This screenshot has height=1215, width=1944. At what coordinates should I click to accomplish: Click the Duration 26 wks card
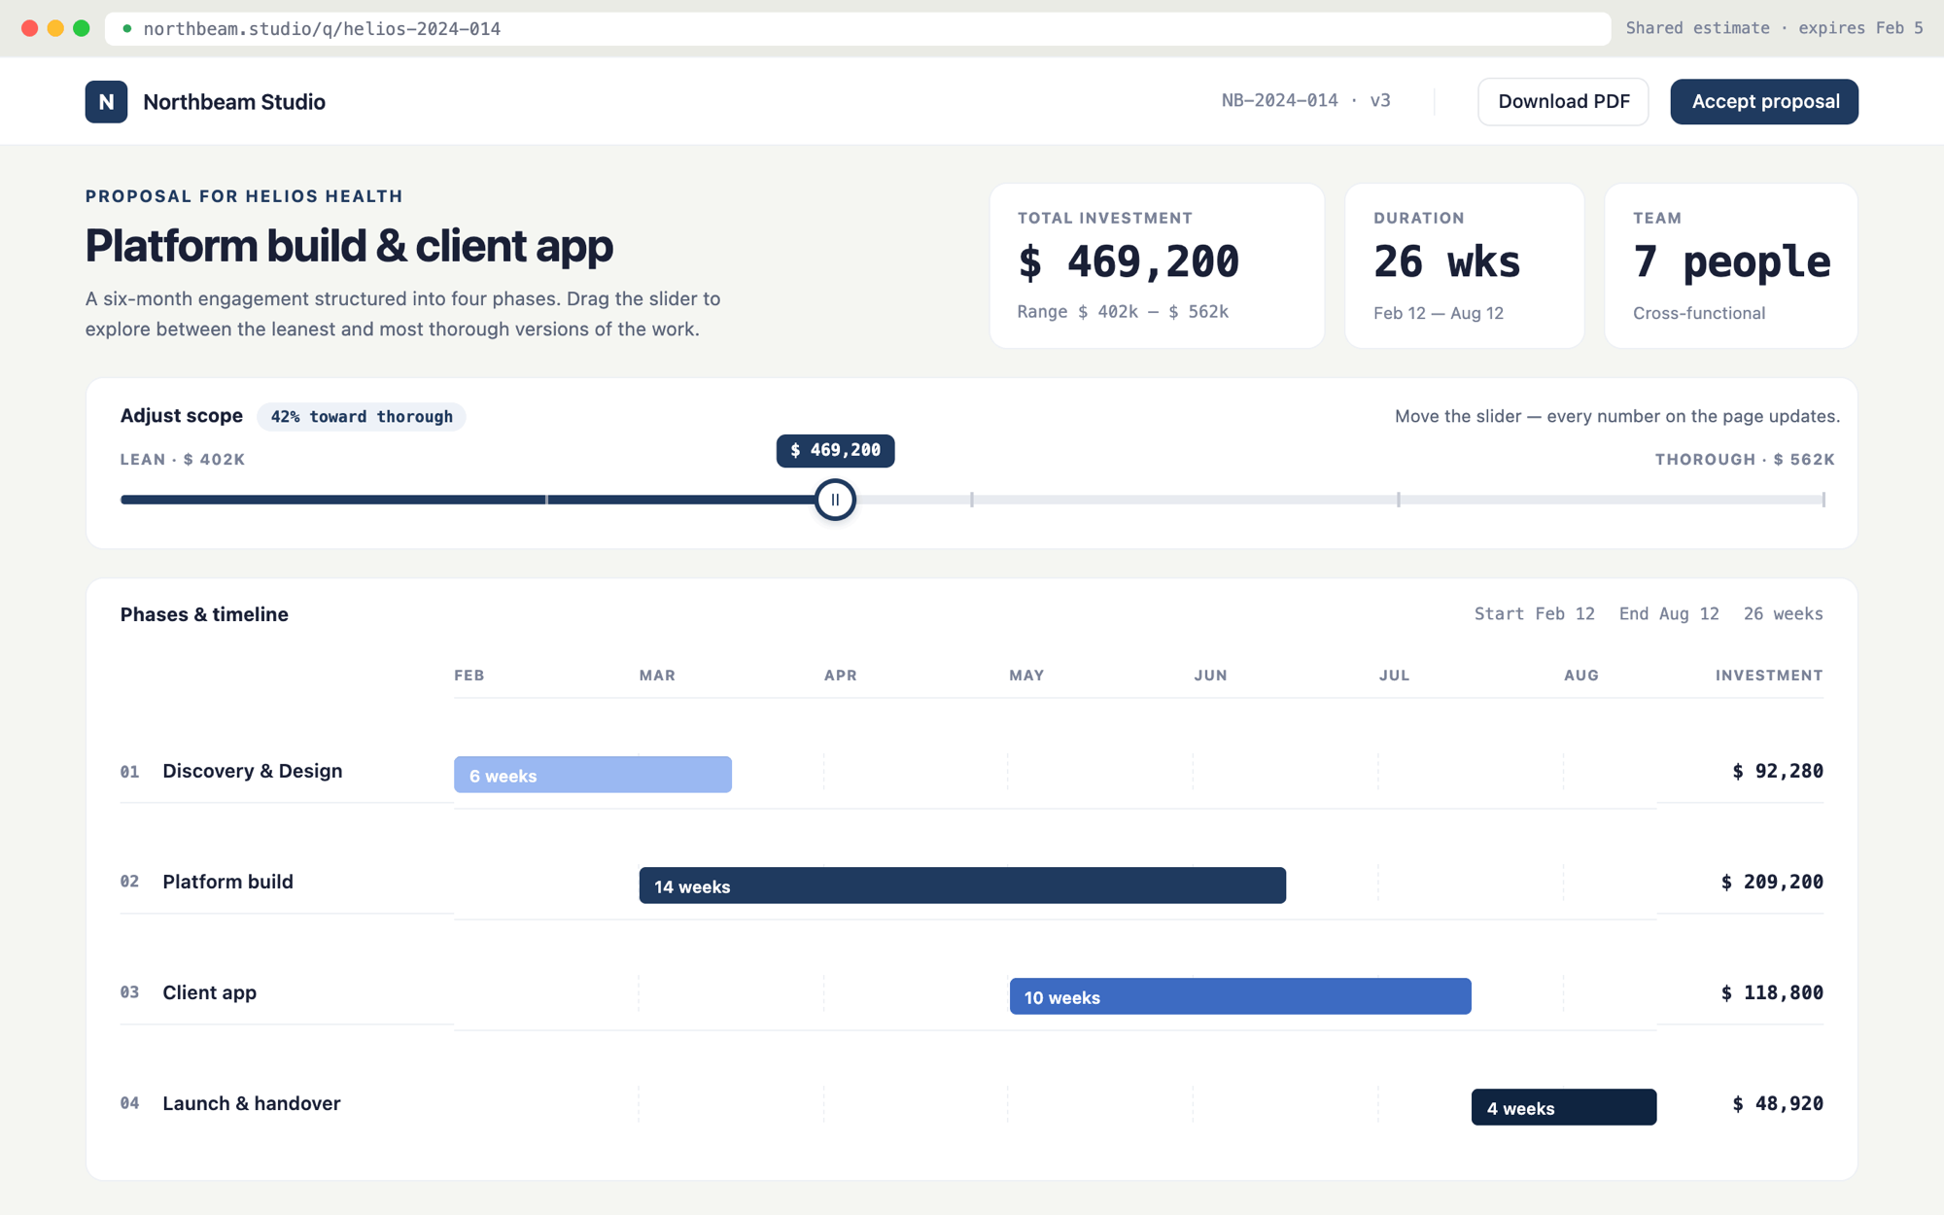(1464, 265)
